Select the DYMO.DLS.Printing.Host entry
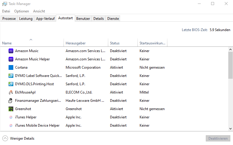This screenshot has width=233, height=145. tap(34, 84)
